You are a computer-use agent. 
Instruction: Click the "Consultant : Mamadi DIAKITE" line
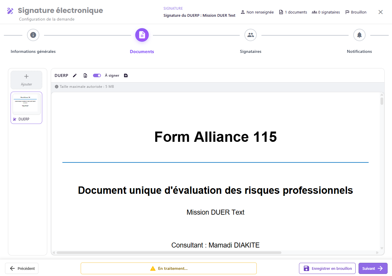click(x=215, y=245)
